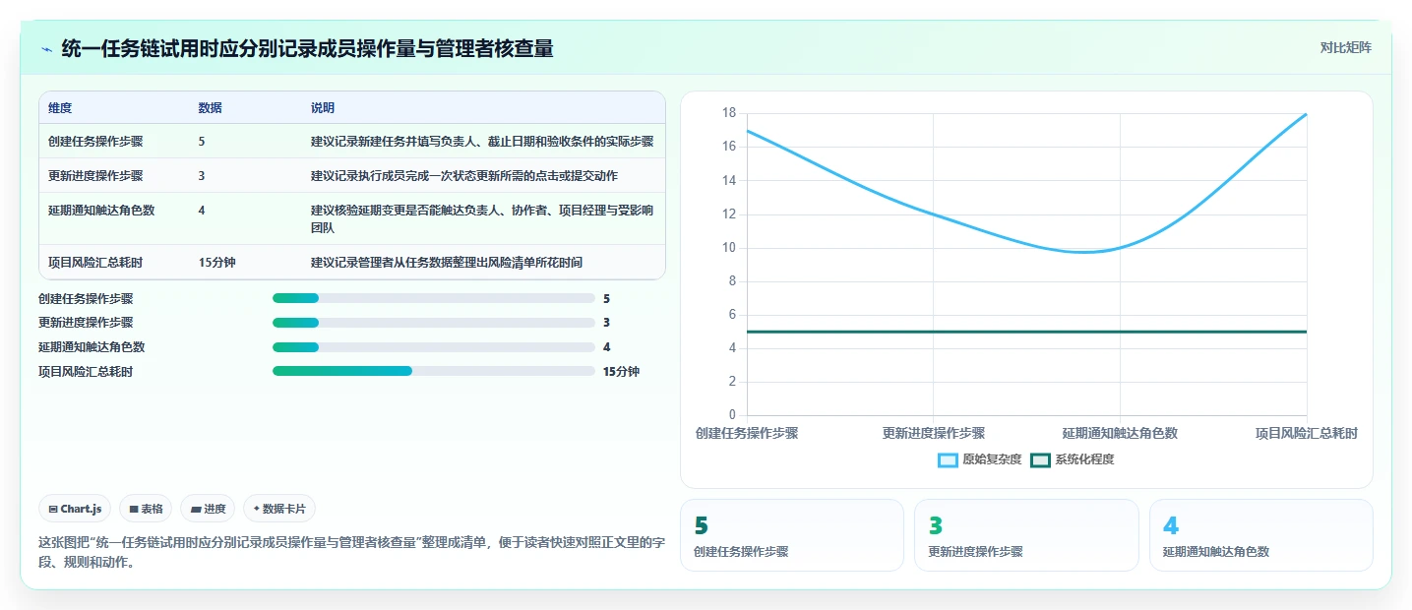Toggle the 系统化程度 legend swatch
The width and height of the screenshot is (1412, 610).
coord(1040,459)
